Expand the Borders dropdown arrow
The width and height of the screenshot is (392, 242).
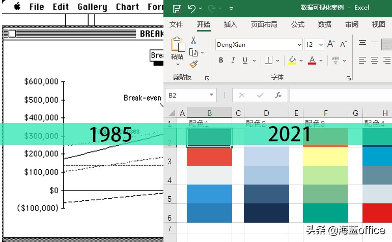point(278,60)
